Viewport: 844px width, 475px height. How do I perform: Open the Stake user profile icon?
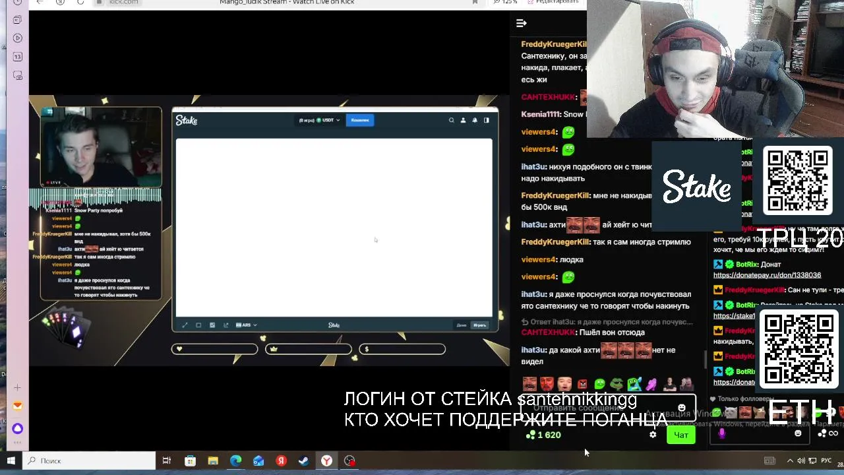(x=463, y=120)
